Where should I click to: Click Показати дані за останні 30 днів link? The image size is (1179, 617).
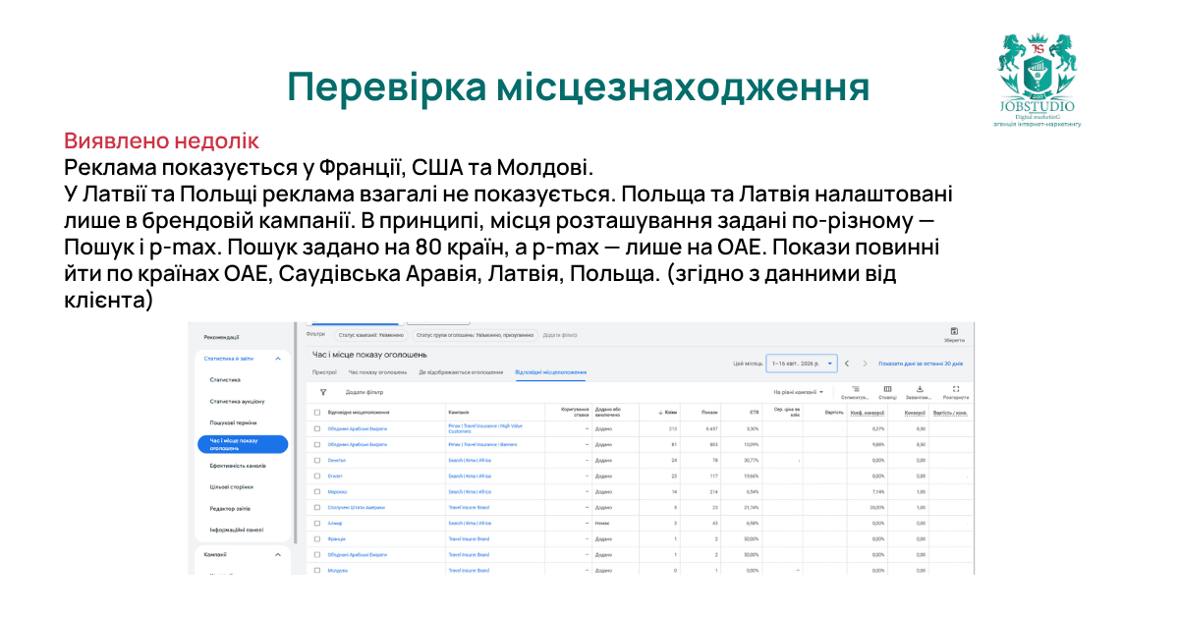coord(921,364)
